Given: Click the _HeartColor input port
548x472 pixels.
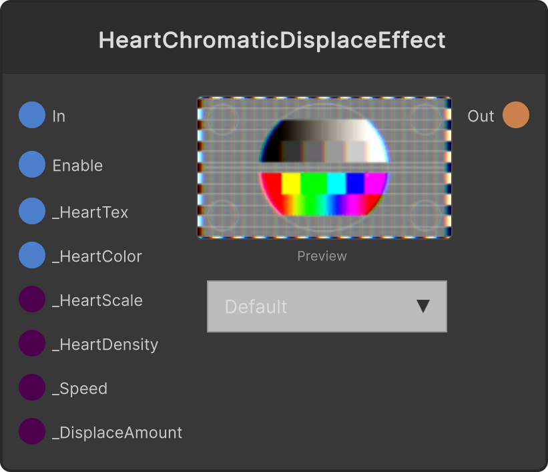Looking at the screenshot, I should click(x=32, y=255).
